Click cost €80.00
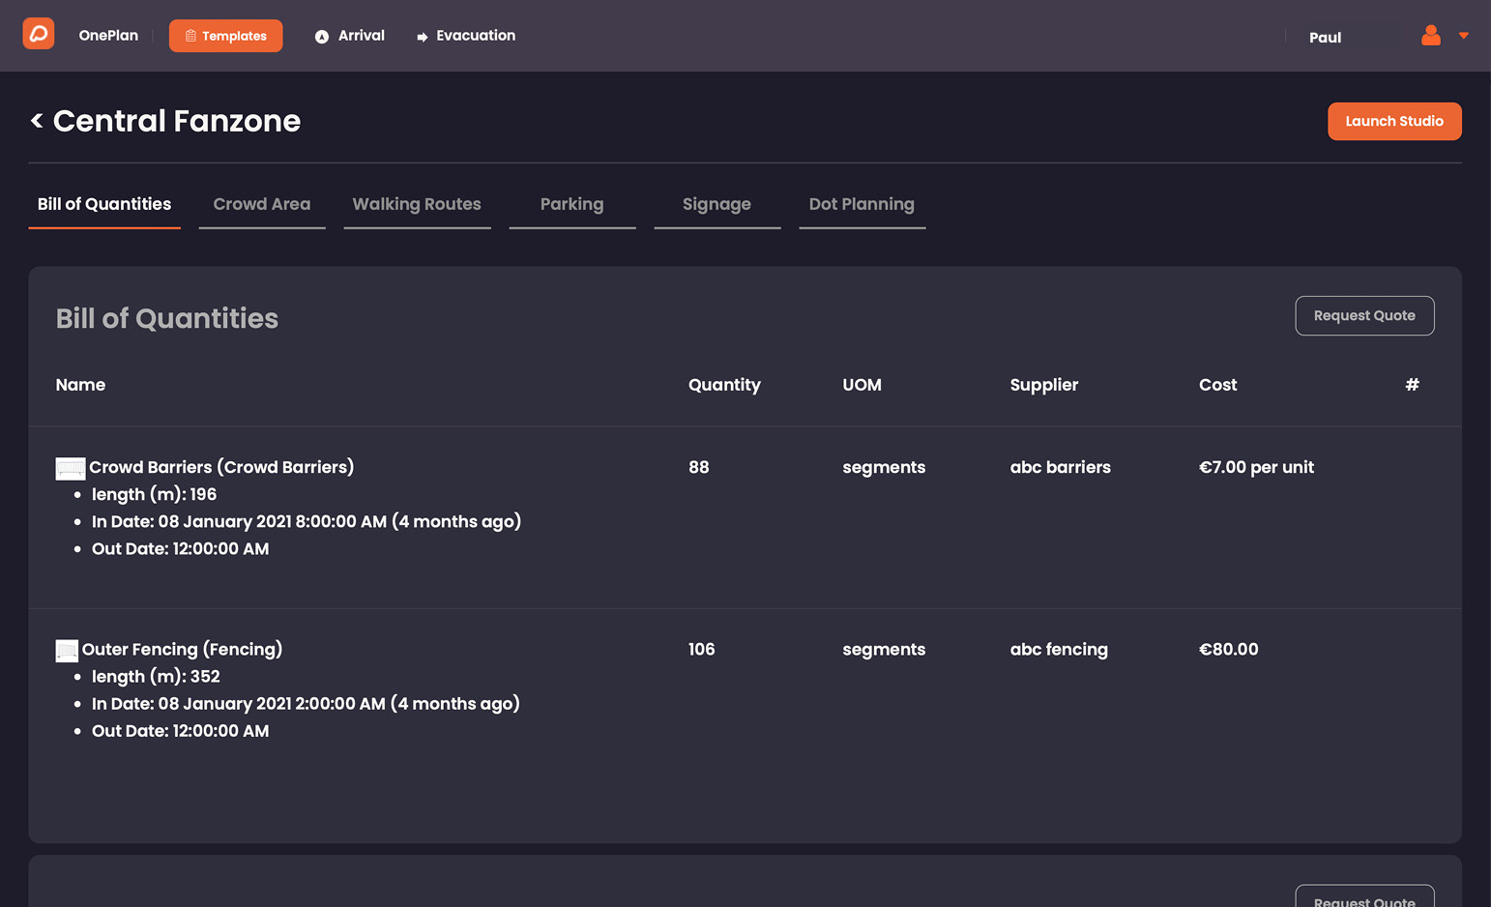The image size is (1491, 907). [x=1229, y=650]
